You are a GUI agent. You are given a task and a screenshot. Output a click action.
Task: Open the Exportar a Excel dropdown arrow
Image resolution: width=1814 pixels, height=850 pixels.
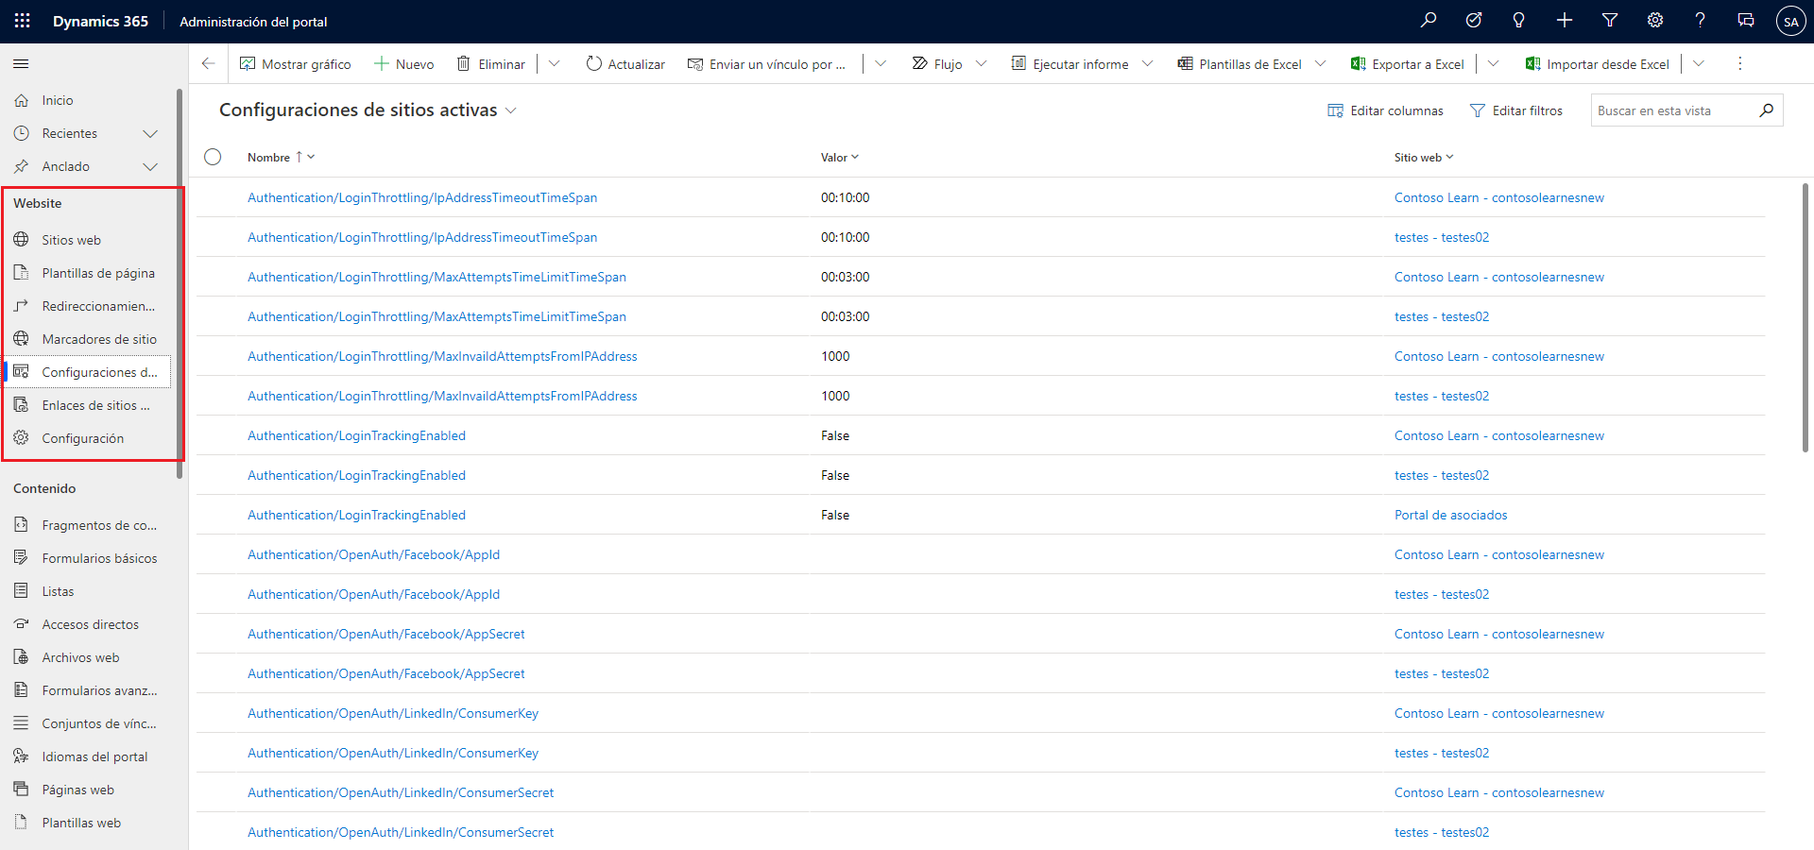[1493, 63]
